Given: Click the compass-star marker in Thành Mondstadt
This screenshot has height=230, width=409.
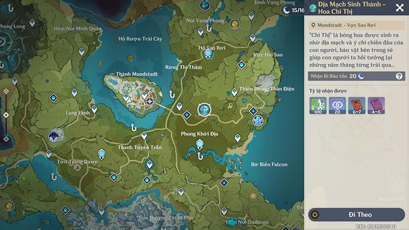Looking at the screenshot, I should pos(150,101).
